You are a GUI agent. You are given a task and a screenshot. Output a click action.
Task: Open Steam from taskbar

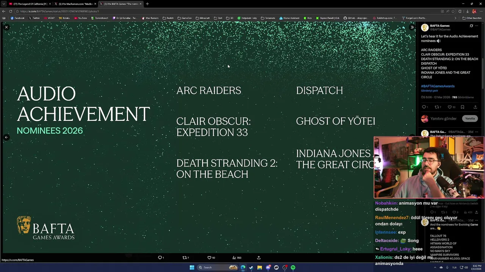coord(251,267)
